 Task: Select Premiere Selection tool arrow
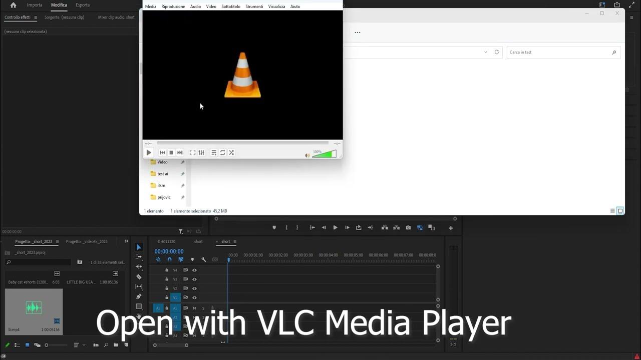pos(139,247)
